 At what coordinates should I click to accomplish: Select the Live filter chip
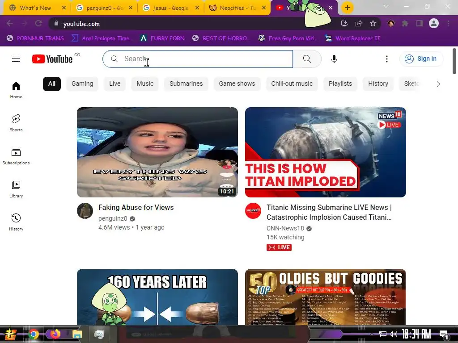click(x=115, y=84)
